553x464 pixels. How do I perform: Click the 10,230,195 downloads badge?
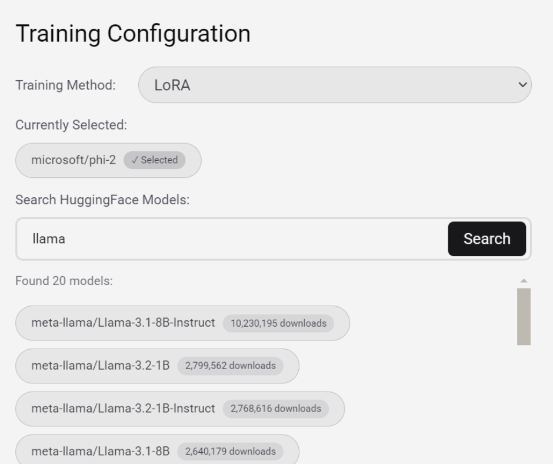(278, 323)
